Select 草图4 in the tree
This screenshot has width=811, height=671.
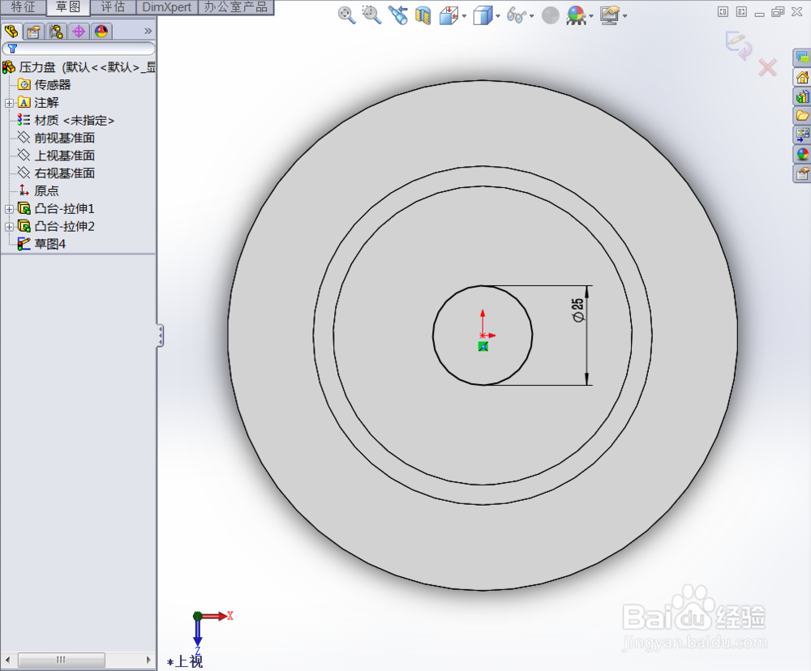pos(49,244)
